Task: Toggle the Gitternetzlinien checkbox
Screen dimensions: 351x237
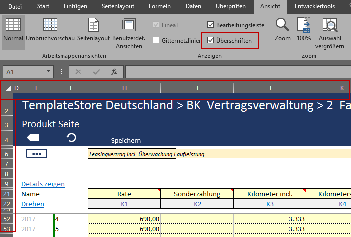Action: (156, 40)
